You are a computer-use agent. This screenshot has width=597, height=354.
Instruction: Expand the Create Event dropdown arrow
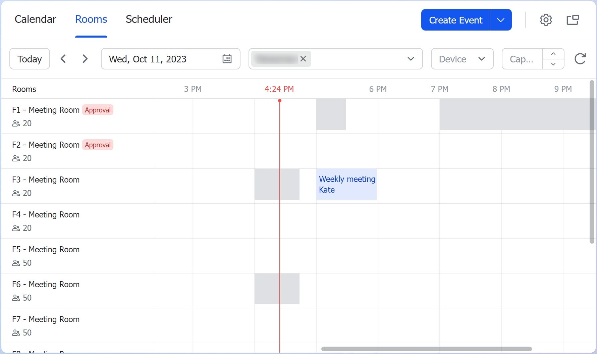[501, 20]
